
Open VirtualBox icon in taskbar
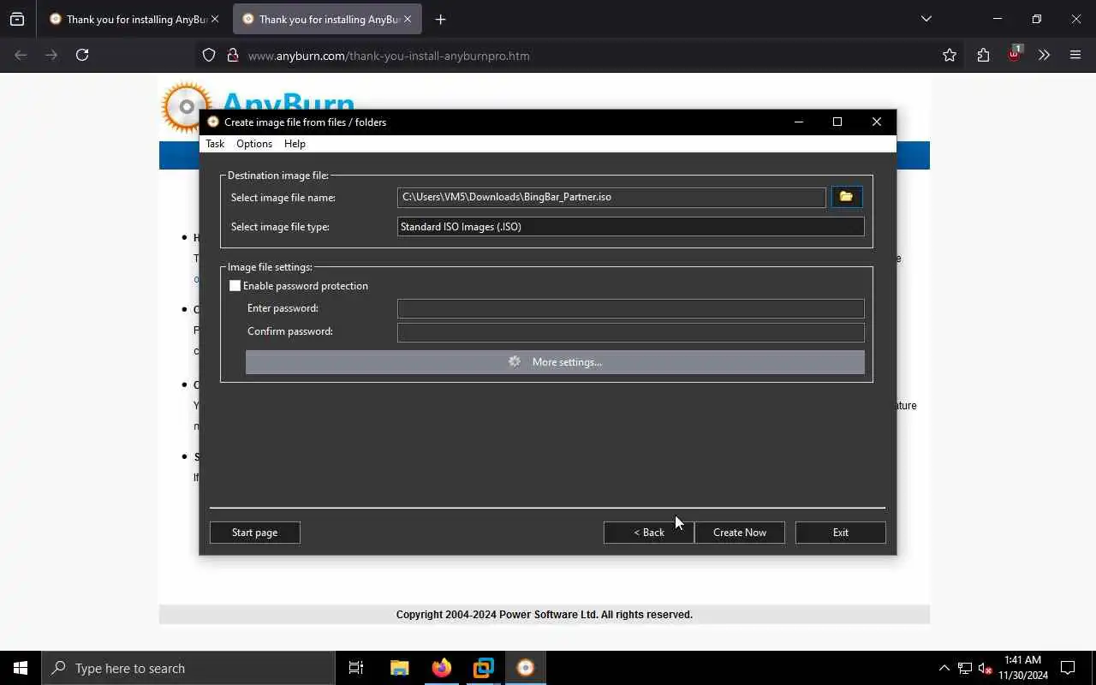tap(484, 668)
